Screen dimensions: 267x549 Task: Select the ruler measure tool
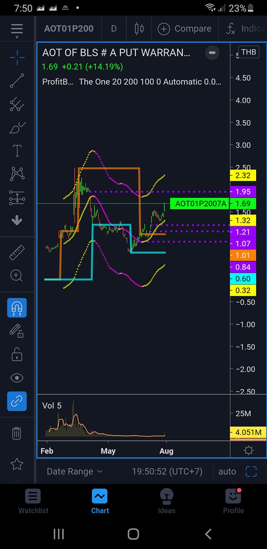(x=17, y=253)
